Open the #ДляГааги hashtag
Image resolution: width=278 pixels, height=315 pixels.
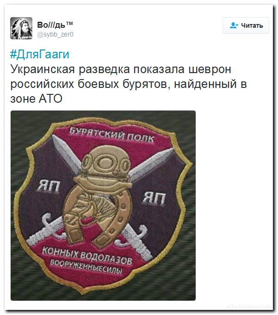click(40, 54)
